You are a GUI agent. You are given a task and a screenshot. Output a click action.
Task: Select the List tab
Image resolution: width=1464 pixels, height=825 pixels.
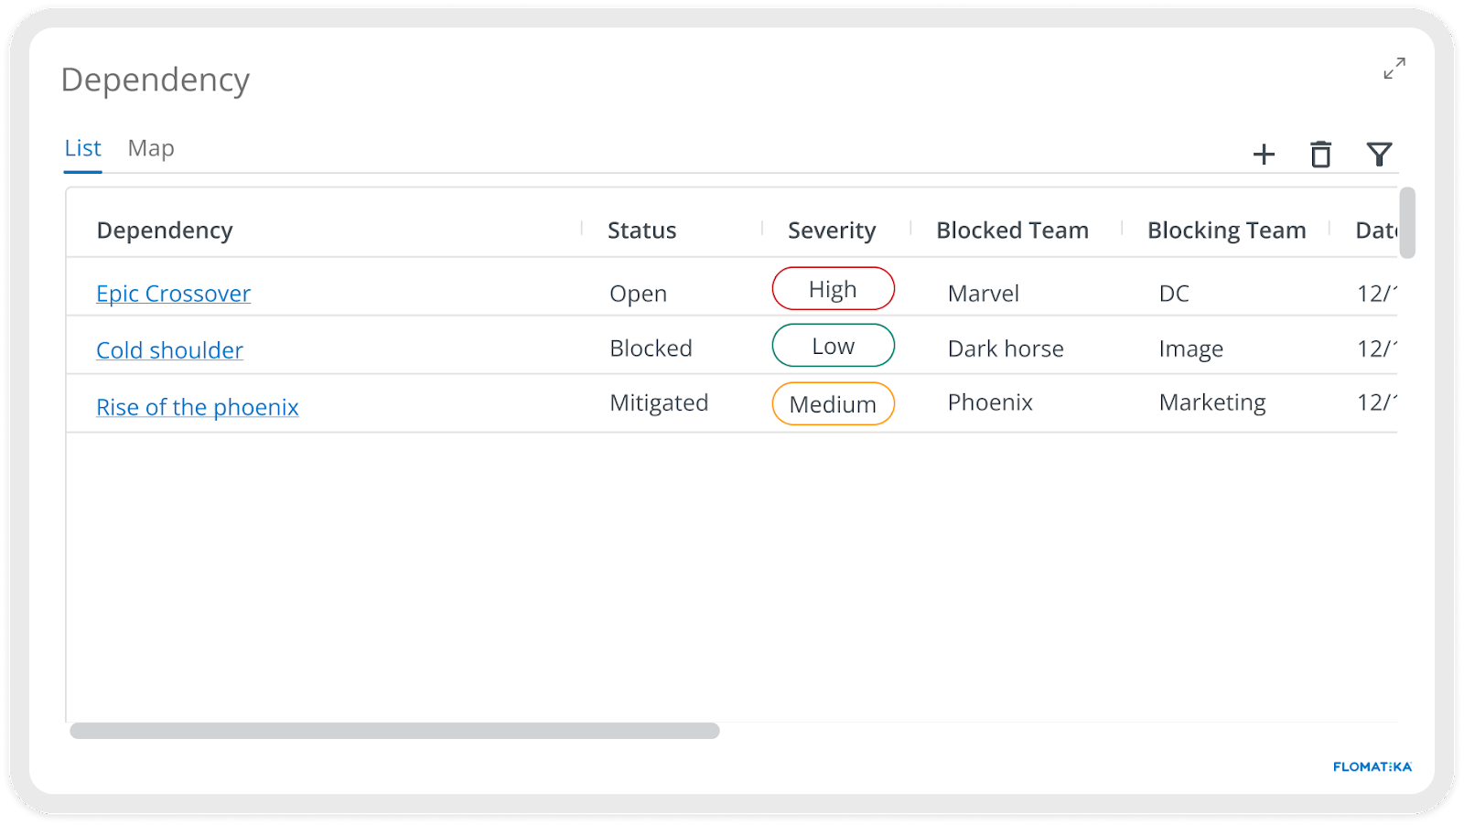[82, 148]
